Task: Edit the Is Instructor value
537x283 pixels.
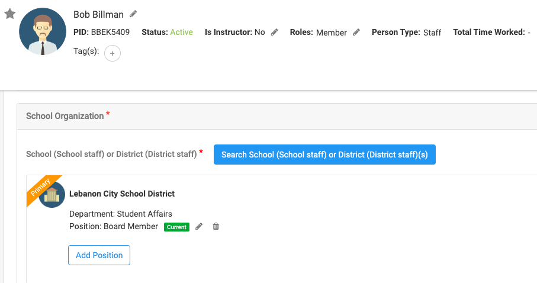Action: (x=274, y=32)
